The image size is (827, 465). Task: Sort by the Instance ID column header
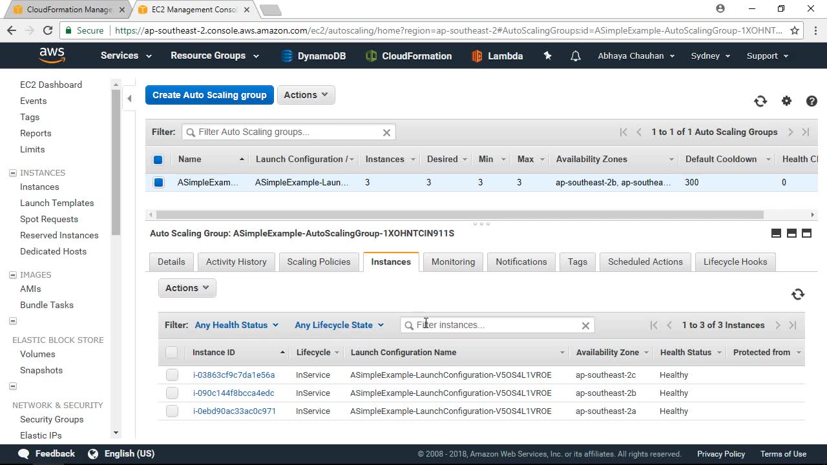point(239,352)
